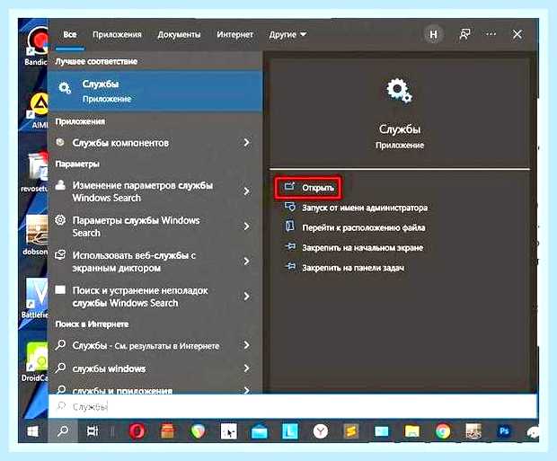Launch Photoshop from the taskbar
The image size is (557, 461).
point(504,431)
